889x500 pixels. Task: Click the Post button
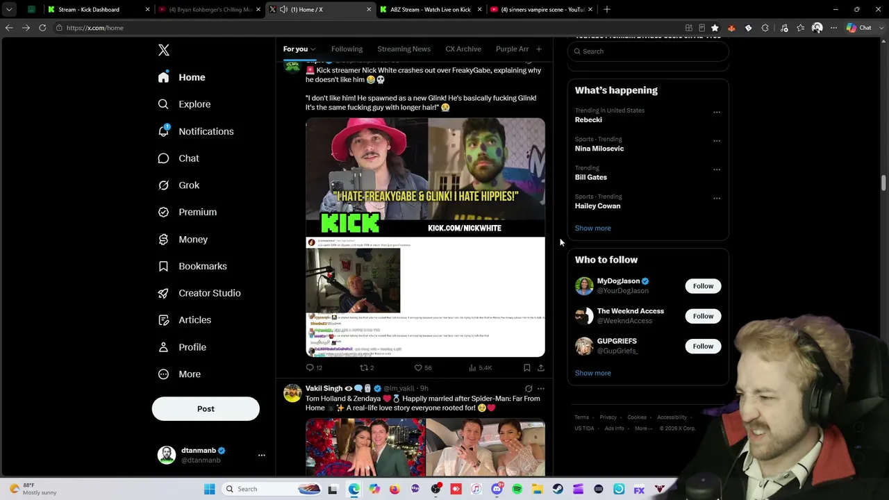[x=206, y=409]
